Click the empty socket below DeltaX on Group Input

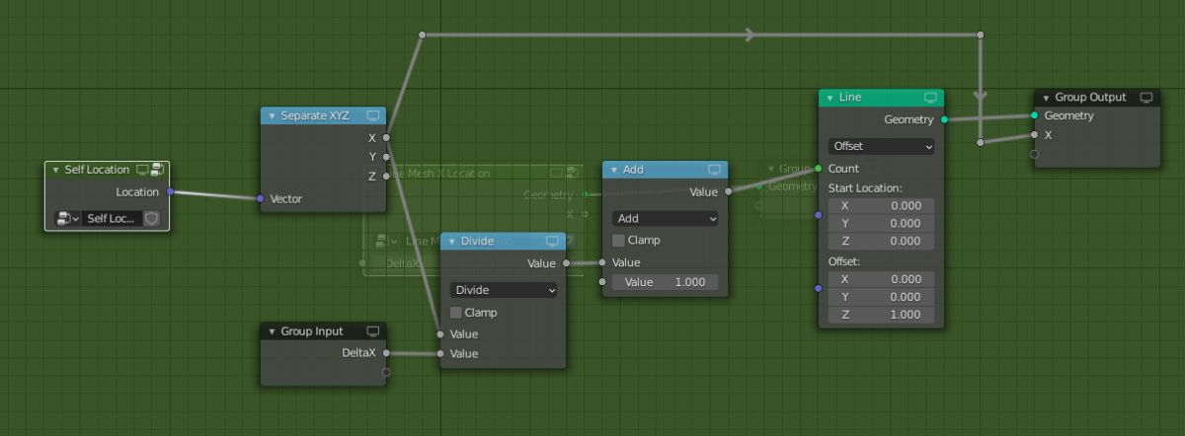pyautogui.click(x=386, y=372)
